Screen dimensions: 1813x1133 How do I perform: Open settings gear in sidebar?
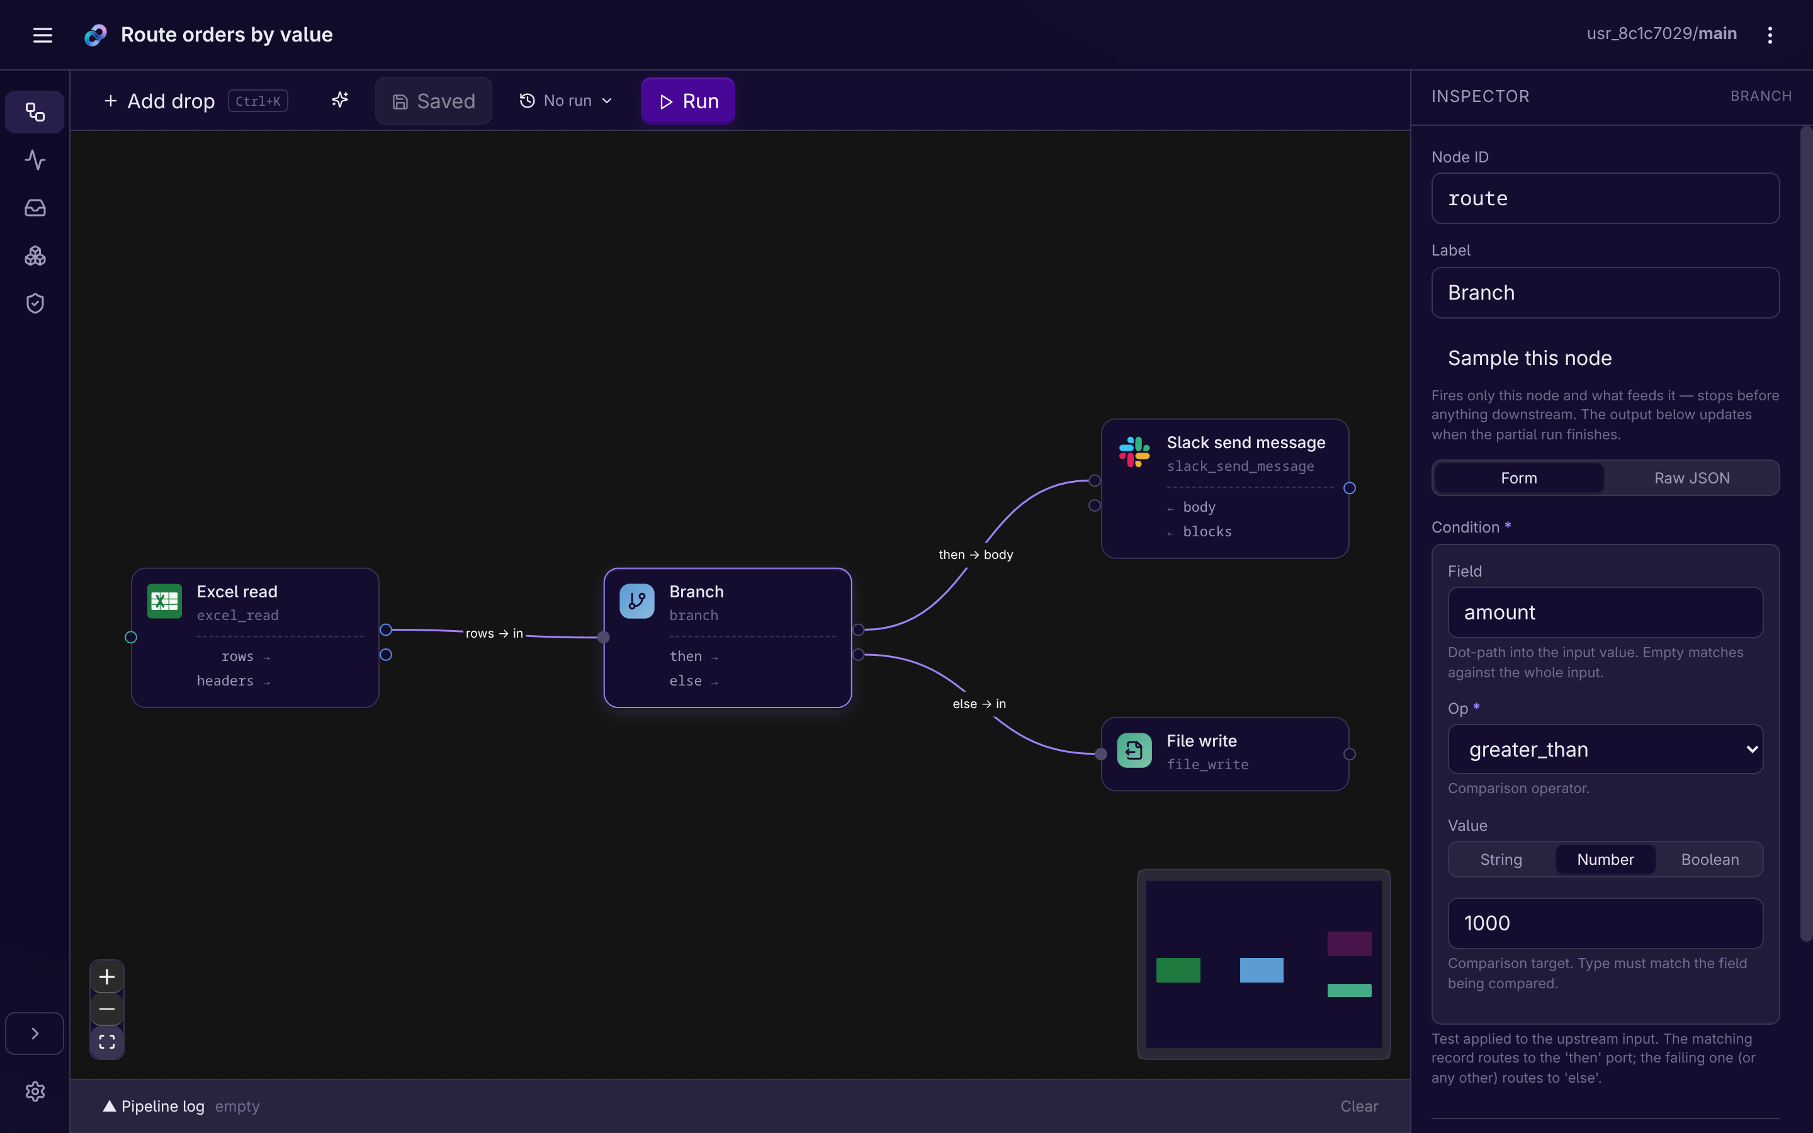click(35, 1091)
